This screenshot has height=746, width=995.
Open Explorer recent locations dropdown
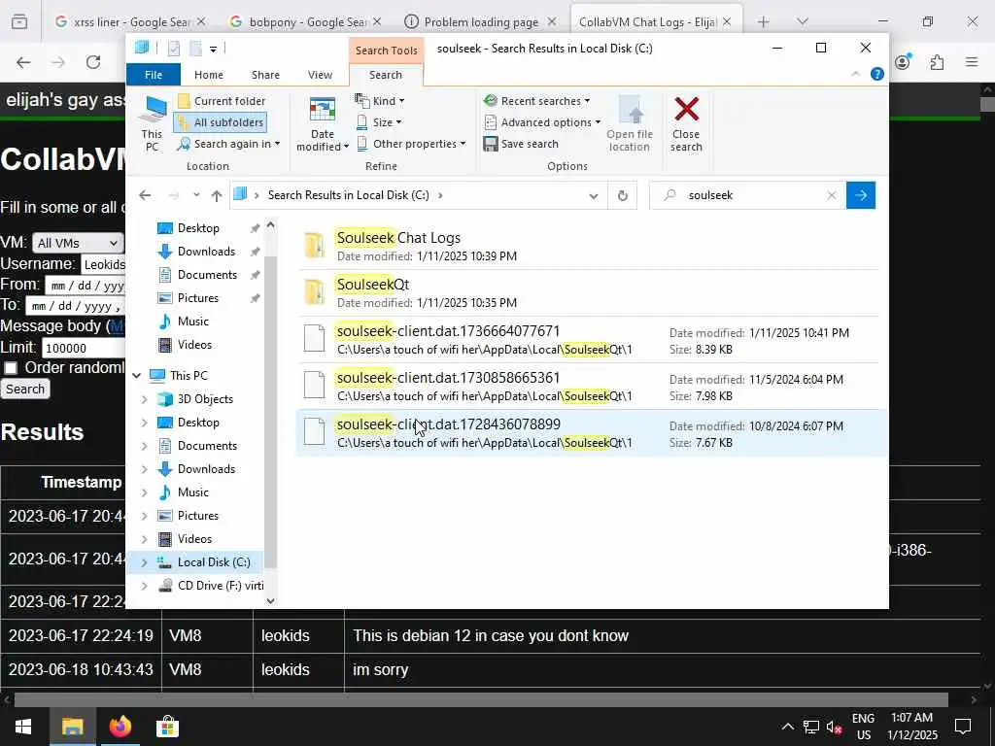pos(196,195)
